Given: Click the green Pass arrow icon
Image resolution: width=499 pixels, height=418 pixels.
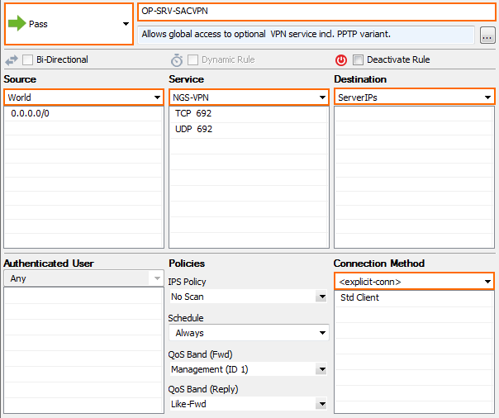Looking at the screenshot, I should [17, 23].
